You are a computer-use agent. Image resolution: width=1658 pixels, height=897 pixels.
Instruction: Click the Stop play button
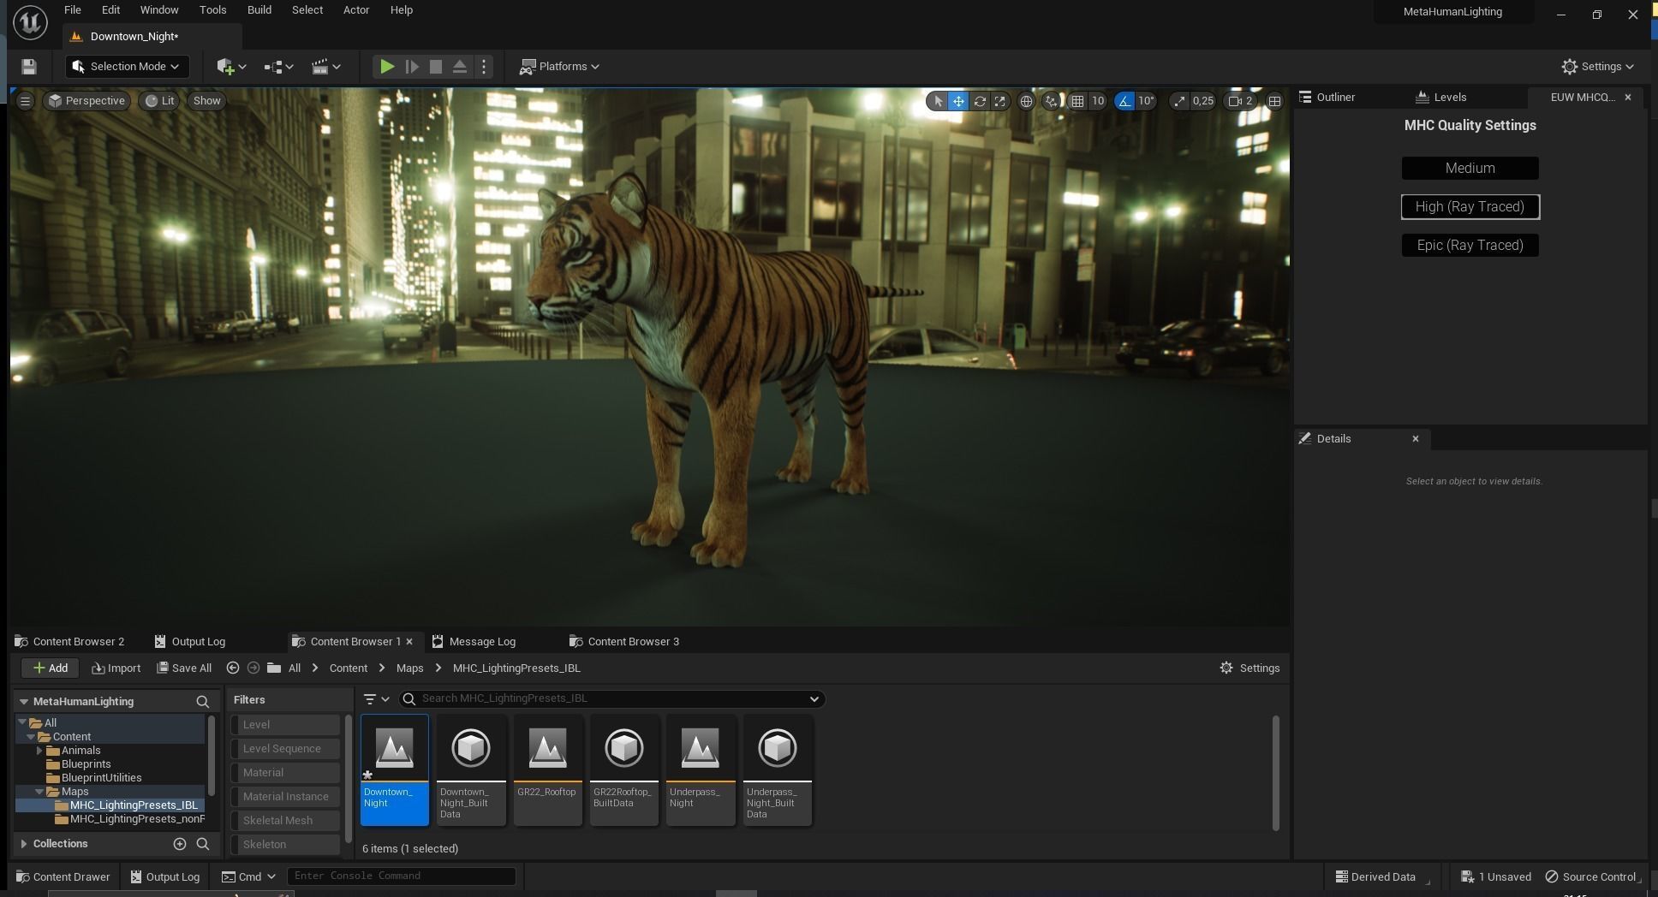point(436,67)
